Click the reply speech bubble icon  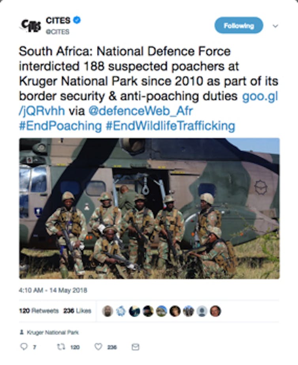[x=23, y=347]
